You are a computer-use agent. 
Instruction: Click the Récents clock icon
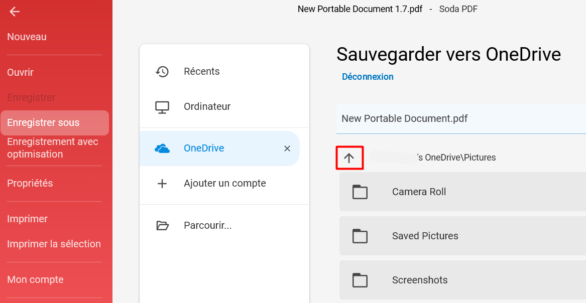coord(162,72)
